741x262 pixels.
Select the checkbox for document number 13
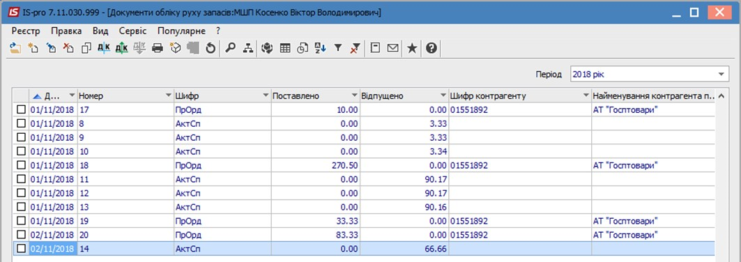point(21,207)
